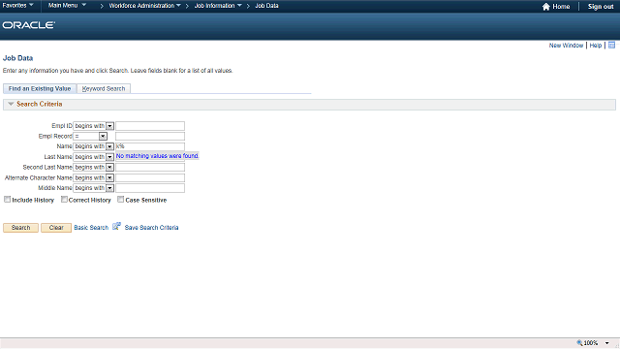Open the Alternate Character Name operator dropdown
The image size is (620, 349).
pyautogui.click(x=94, y=177)
